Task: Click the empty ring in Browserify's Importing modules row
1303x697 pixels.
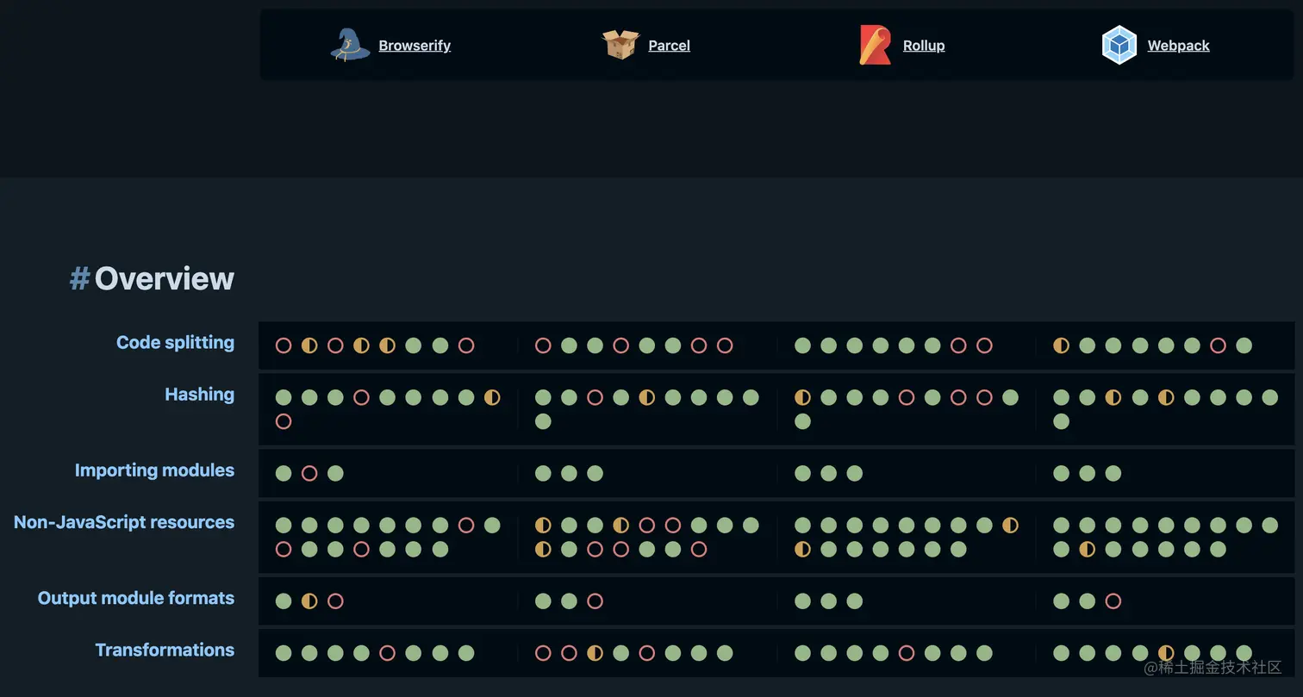Action: [x=309, y=473]
